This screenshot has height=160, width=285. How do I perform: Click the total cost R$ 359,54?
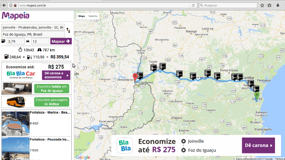pos(60,57)
